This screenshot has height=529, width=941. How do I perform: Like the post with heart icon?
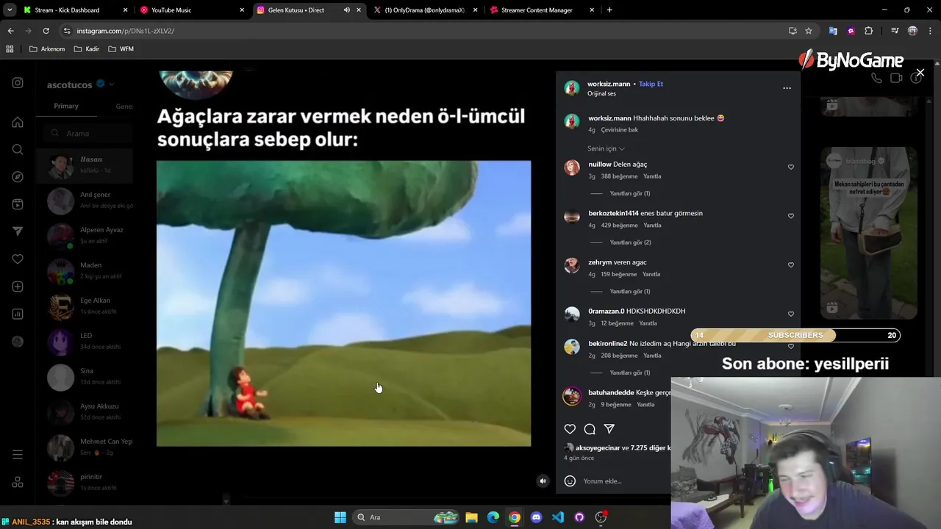click(x=570, y=429)
